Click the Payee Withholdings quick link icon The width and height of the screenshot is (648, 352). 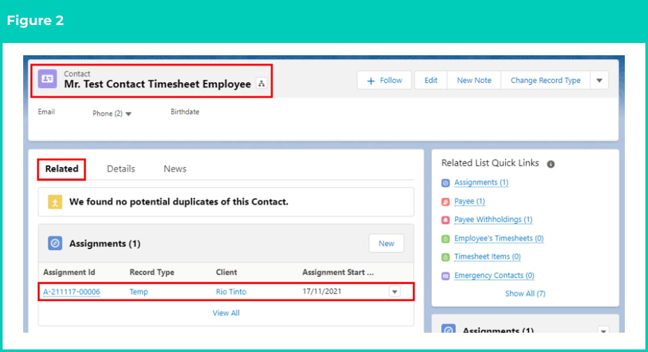click(x=446, y=220)
